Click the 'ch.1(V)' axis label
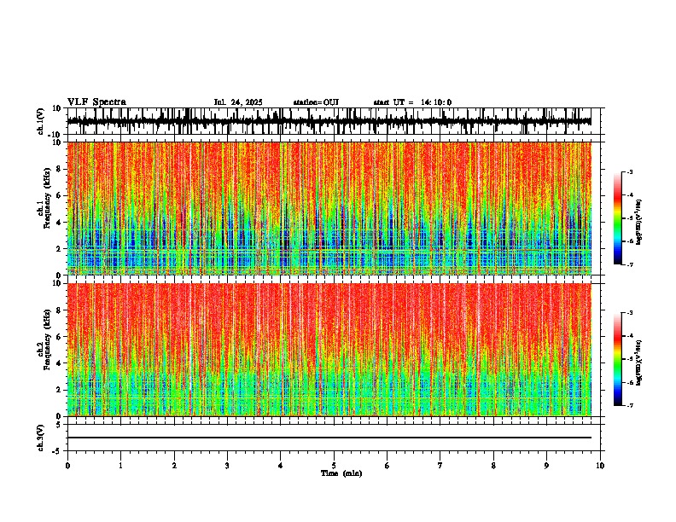Viewport: 676px width, 522px height. tap(41, 121)
